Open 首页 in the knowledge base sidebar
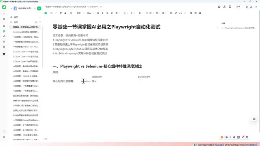This screenshot has height=146, width=260. 16,17
